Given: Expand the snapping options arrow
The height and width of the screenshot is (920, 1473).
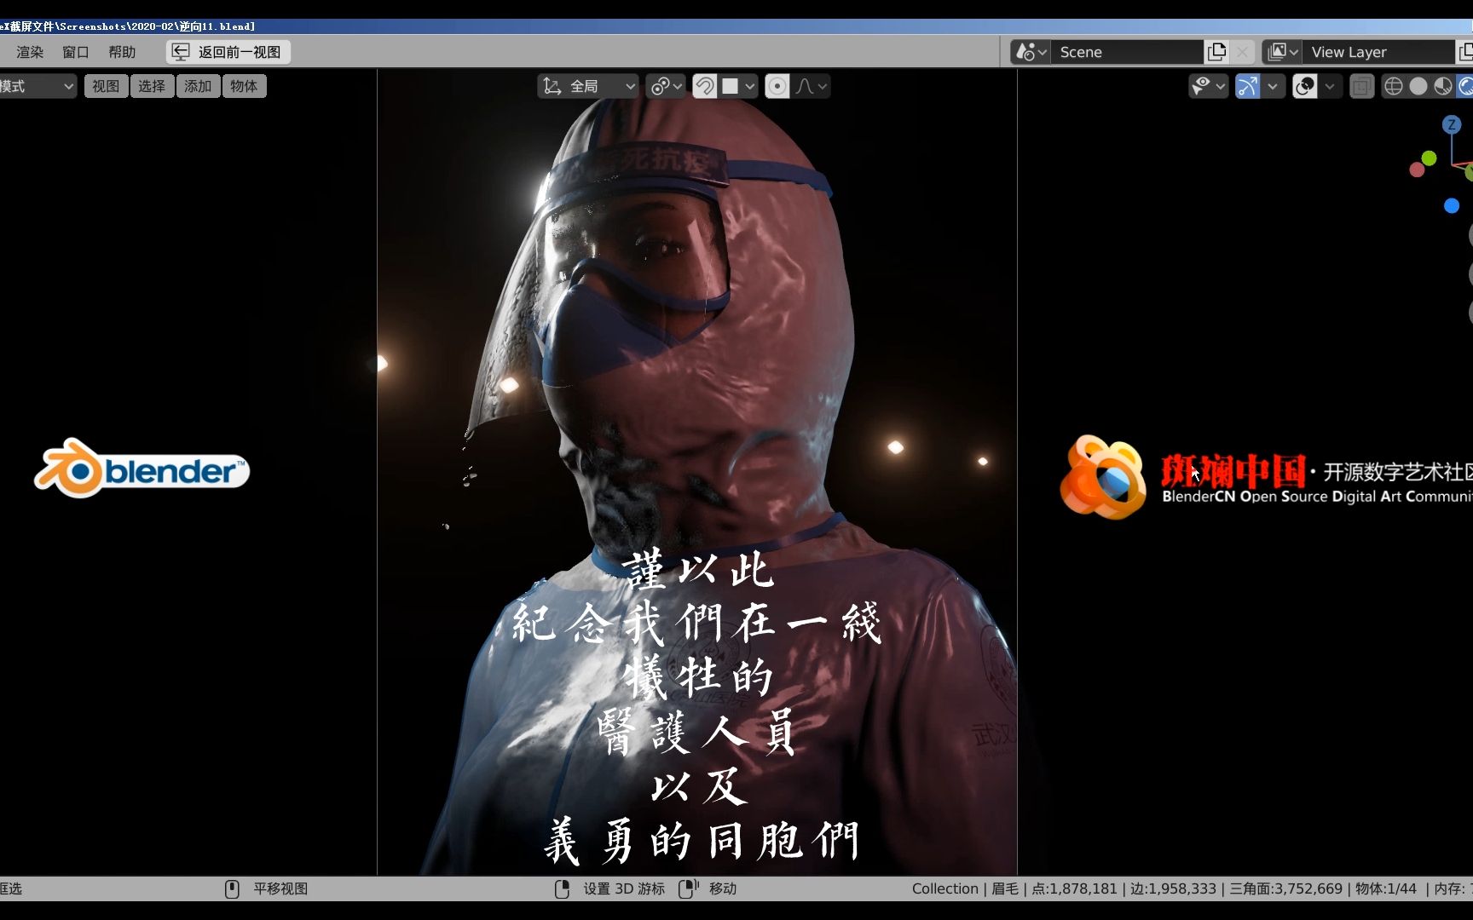Looking at the screenshot, I should (750, 86).
